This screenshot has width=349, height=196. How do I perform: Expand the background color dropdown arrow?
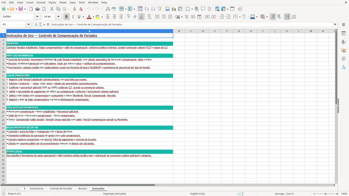click(x=102, y=17)
